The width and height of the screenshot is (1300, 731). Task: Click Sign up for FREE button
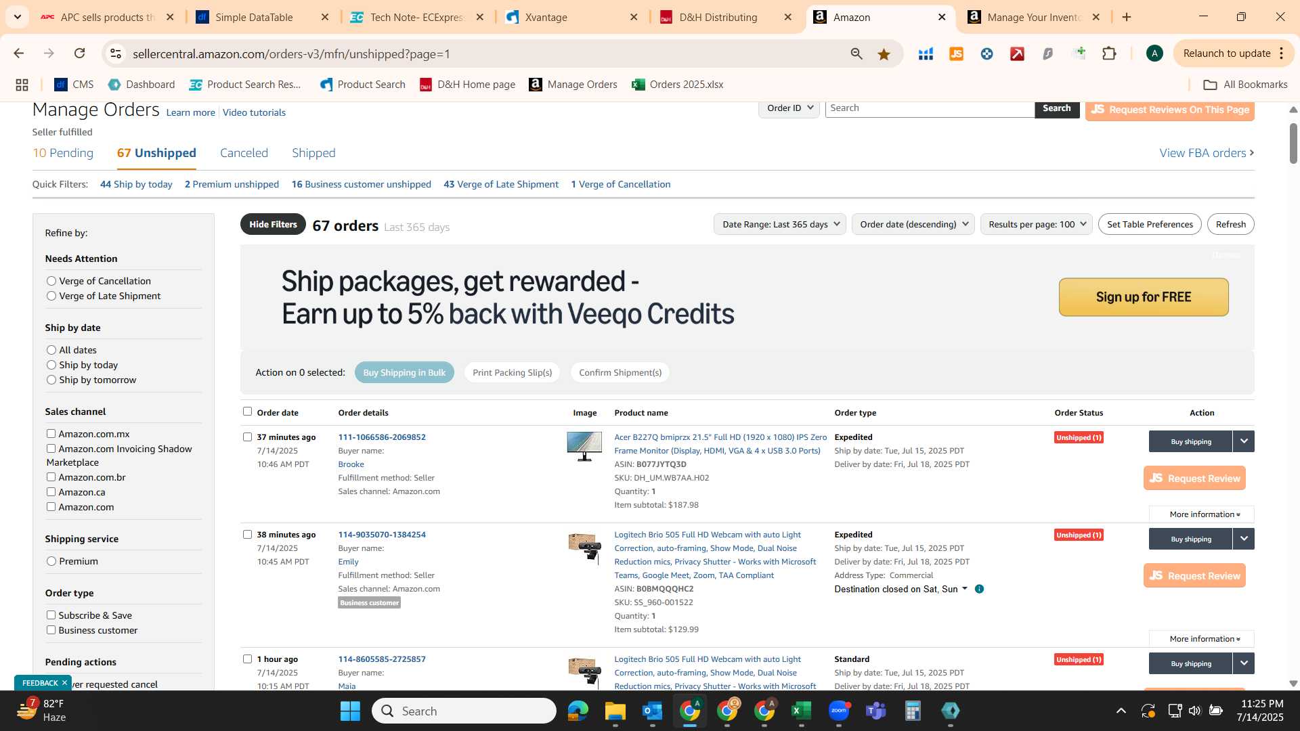pyautogui.click(x=1144, y=297)
